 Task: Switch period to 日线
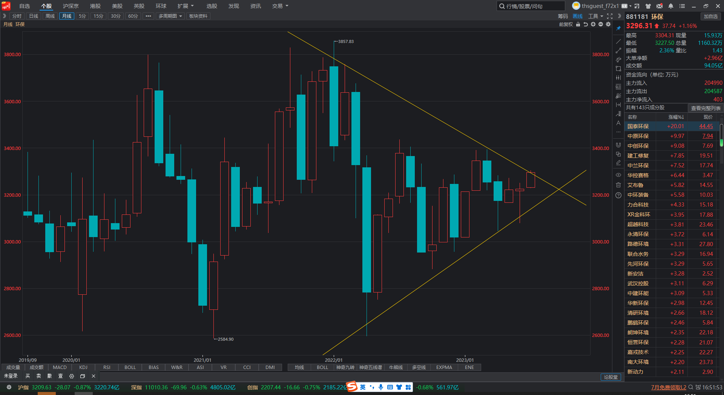[x=34, y=16]
